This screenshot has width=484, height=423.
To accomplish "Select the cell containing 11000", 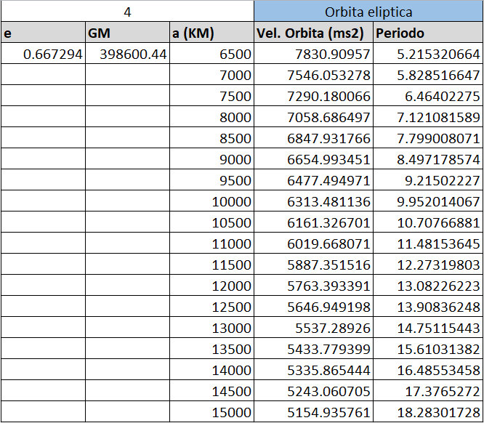I will [x=211, y=243].
